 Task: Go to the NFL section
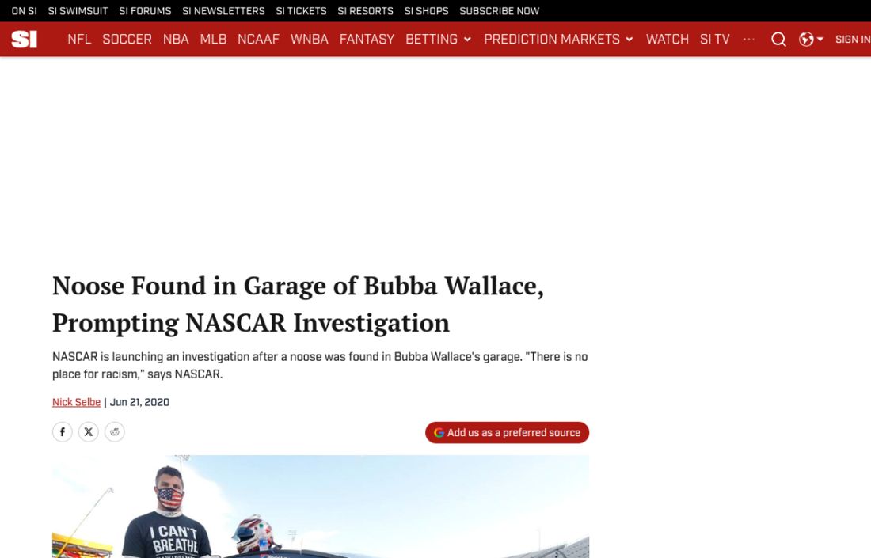coord(79,40)
